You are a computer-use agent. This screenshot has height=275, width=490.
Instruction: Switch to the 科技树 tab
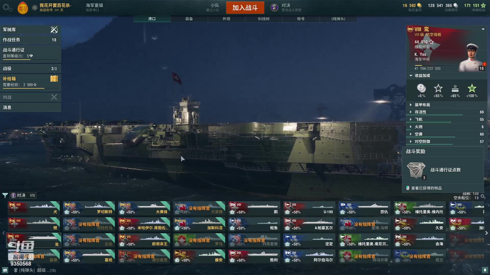pyautogui.click(x=264, y=19)
